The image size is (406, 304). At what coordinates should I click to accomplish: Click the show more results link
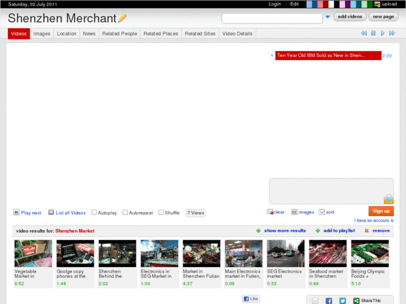[x=285, y=230]
